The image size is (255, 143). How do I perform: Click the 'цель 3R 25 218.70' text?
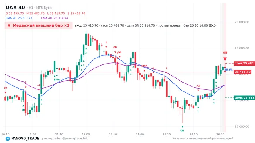tap(141, 25)
